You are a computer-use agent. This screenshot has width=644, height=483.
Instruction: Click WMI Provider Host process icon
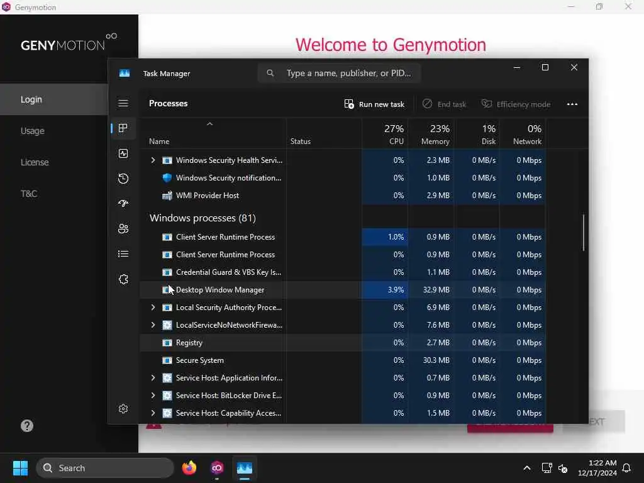(x=167, y=196)
